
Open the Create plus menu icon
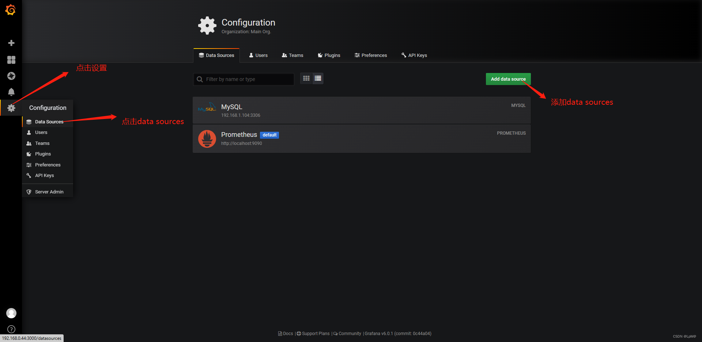pyautogui.click(x=11, y=43)
